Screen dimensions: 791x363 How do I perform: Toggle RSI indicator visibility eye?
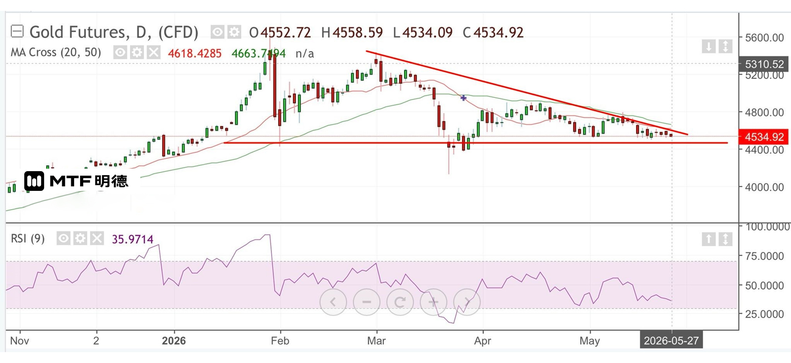[63, 239]
